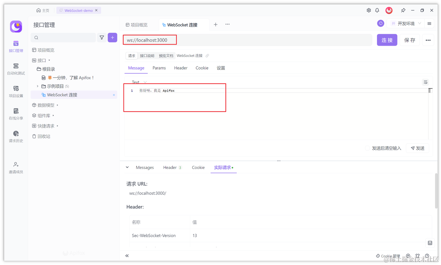The width and height of the screenshot is (441, 265).
Task: Open 自动化测试 in the sidebar
Action: coord(16,69)
